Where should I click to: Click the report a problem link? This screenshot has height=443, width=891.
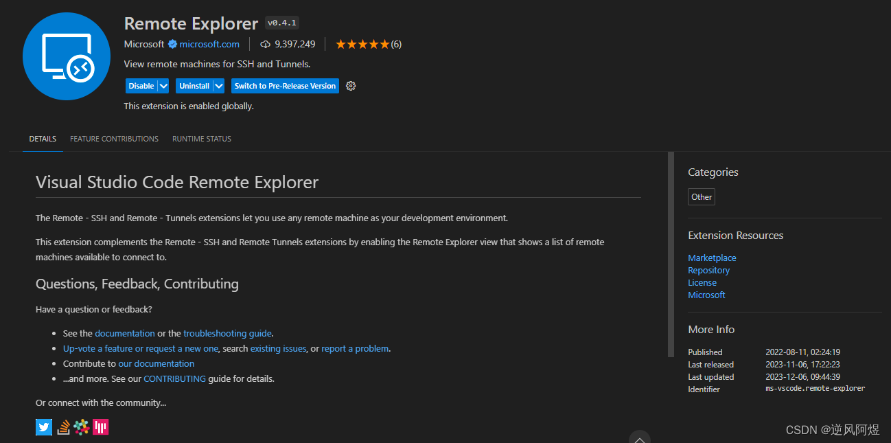coord(355,348)
